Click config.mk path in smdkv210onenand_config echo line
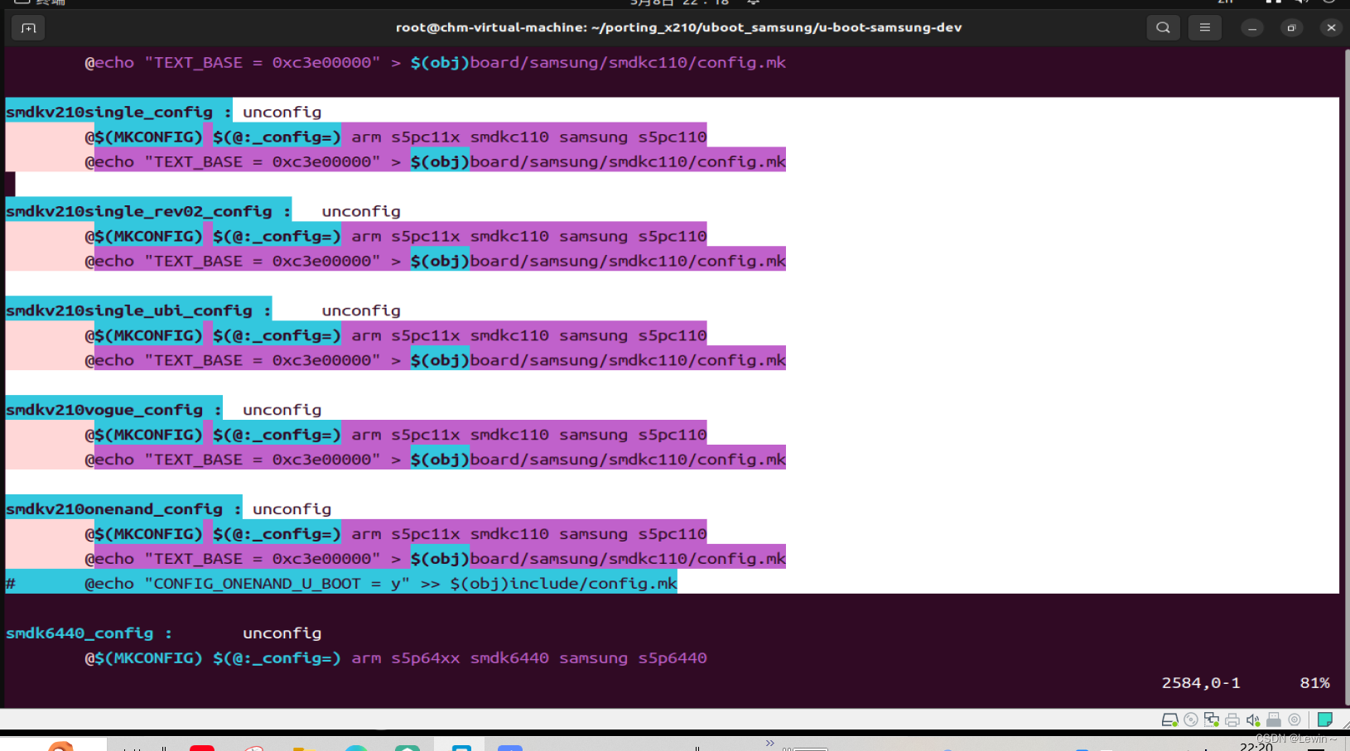This screenshot has width=1350, height=751. coord(628,559)
